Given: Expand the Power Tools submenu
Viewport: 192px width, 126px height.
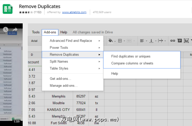Looking at the screenshot, I should 59,48.
